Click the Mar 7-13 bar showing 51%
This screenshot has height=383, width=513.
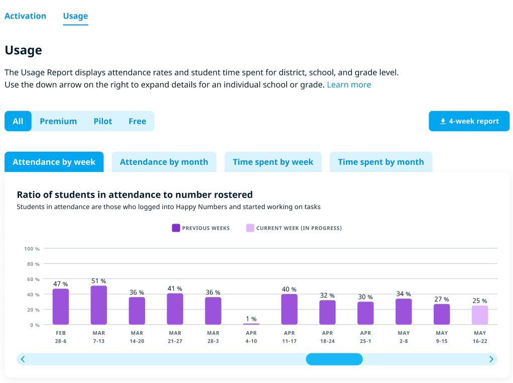[99, 305]
